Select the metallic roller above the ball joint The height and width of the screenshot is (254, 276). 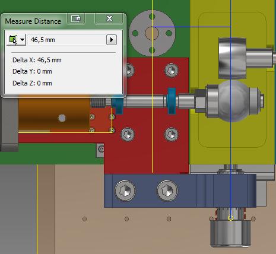point(232,58)
